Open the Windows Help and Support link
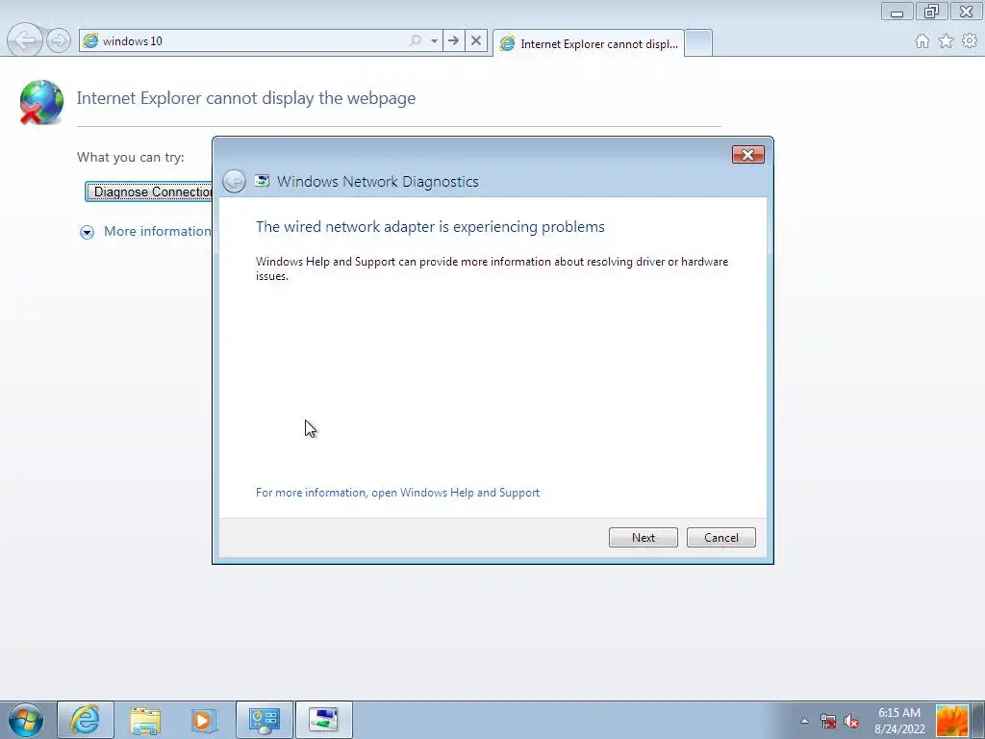Image resolution: width=985 pixels, height=739 pixels. click(397, 493)
